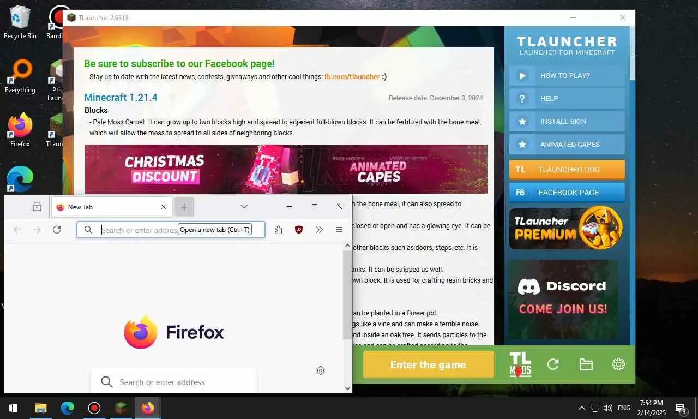The width and height of the screenshot is (698, 419).
Task: Click Firefox reload page icon
Action: (x=57, y=230)
